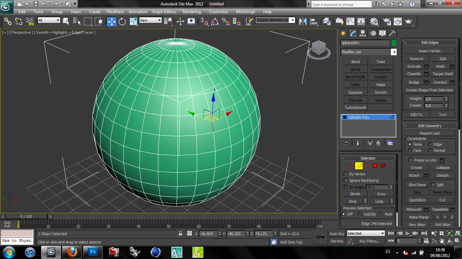Click the green object color swatch
This screenshot has height=259, width=462.
tap(394, 43)
